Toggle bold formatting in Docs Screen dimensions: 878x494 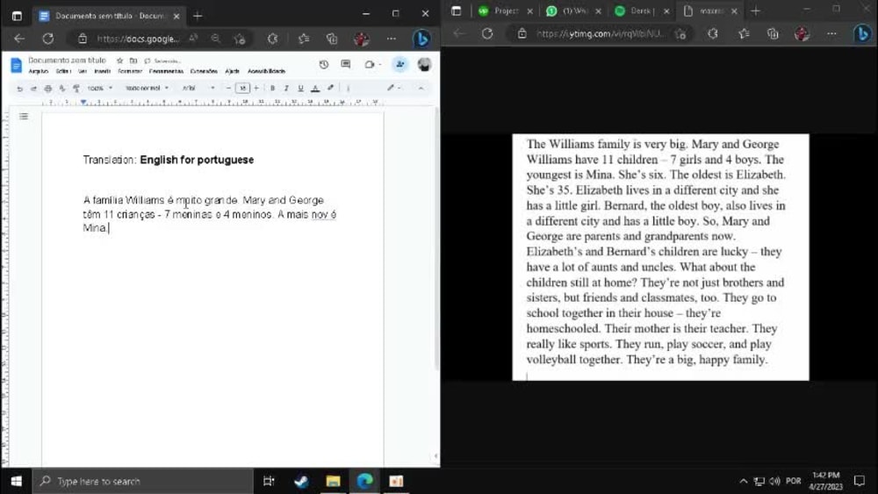point(273,89)
